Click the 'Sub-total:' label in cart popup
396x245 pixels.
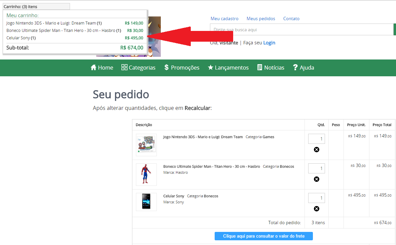pyautogui.click(x=18, y=48)
